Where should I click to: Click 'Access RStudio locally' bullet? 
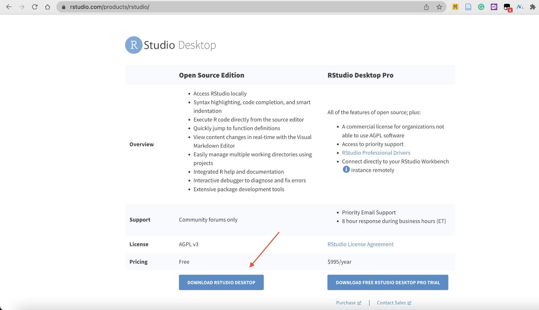(220, 93)
